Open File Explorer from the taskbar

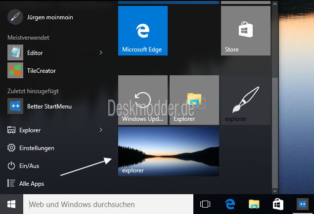click(254, 204)
